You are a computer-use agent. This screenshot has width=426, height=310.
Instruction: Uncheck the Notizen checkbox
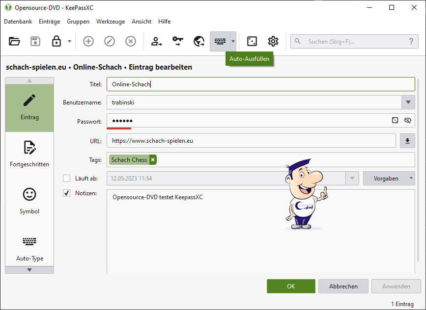point(67,193)
